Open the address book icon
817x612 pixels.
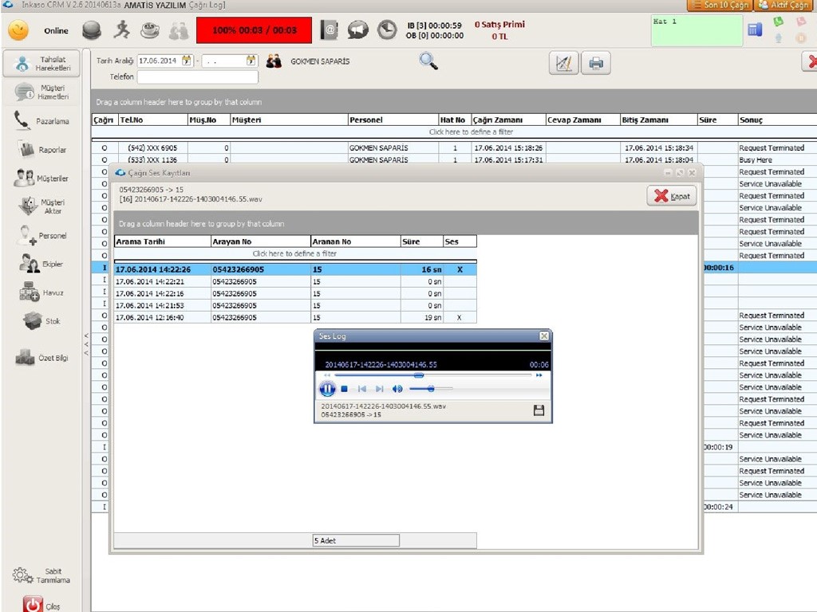[x=330, y=30]
